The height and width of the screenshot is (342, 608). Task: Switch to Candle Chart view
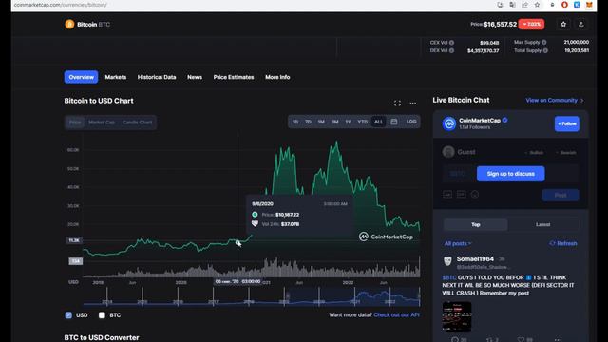click(x=137, y=123)
